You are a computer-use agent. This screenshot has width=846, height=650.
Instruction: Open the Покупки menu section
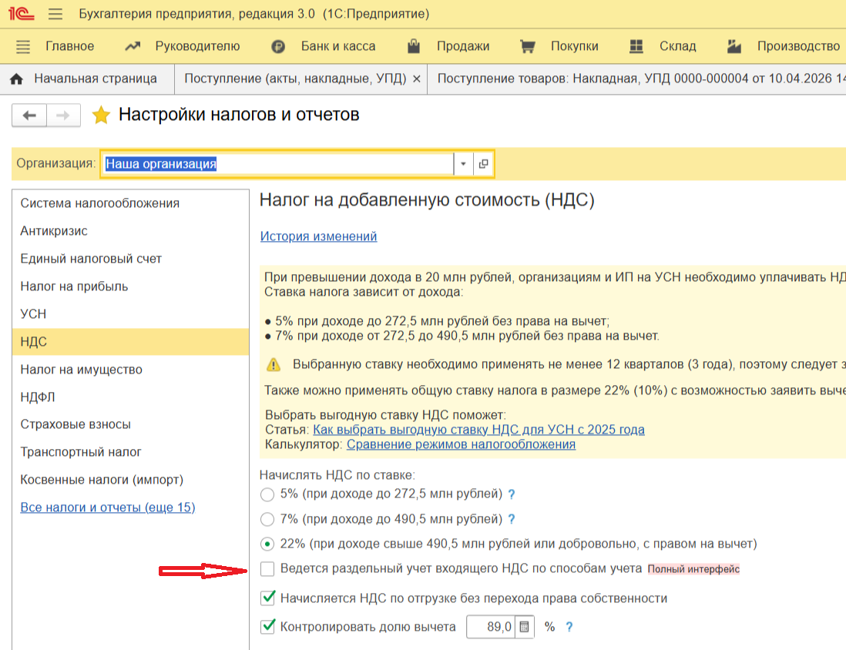point(575,46)
